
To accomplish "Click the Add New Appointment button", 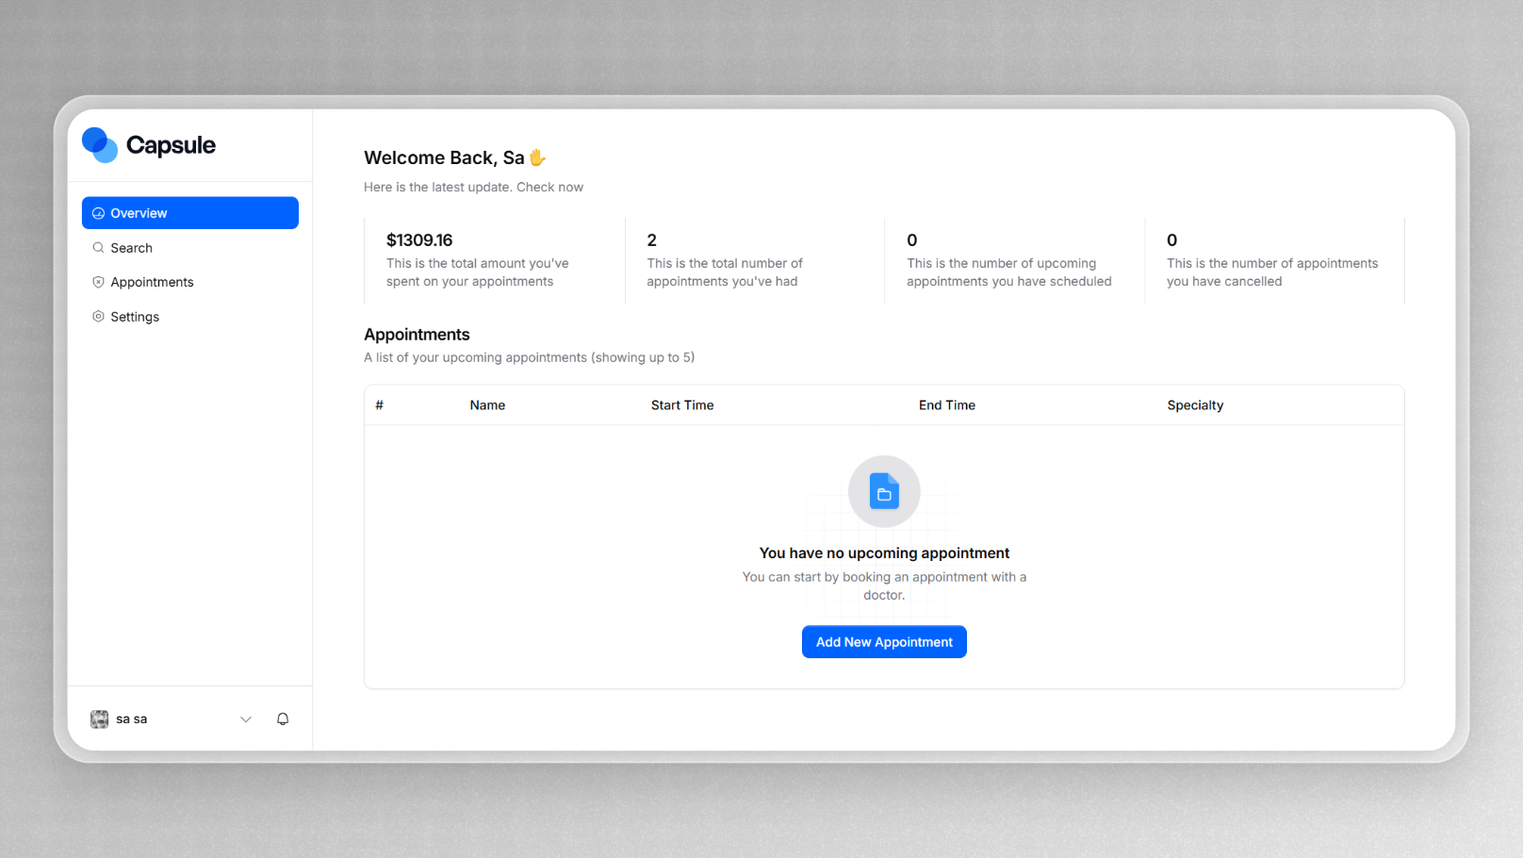I will click(884, 642).
